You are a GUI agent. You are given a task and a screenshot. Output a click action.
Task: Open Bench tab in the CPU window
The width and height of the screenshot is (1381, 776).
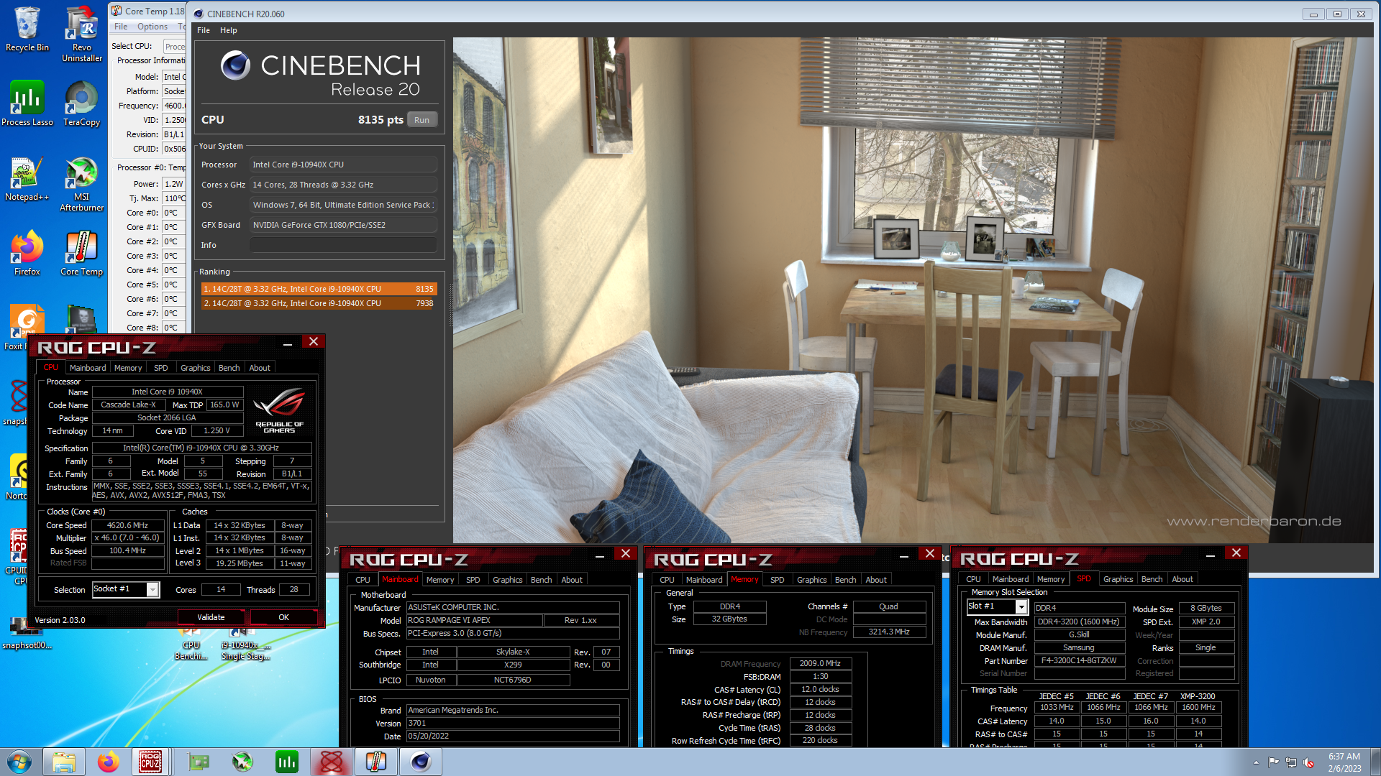pos(229,368)
